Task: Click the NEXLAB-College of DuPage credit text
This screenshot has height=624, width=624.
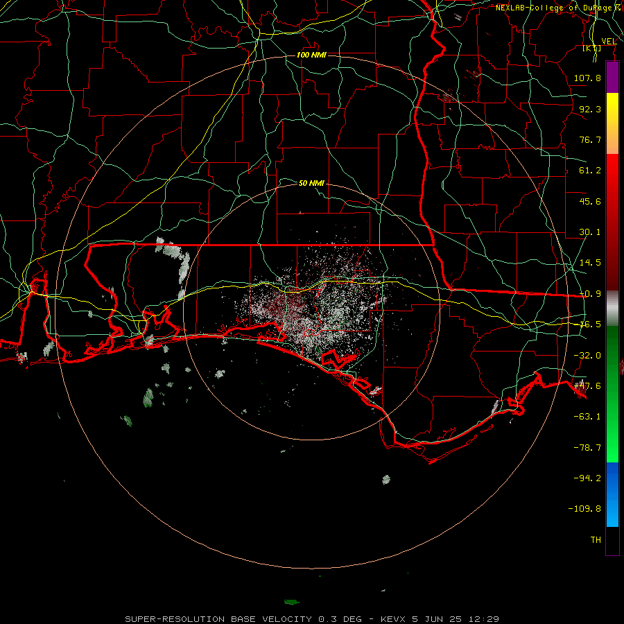Action: [x=560, y=8]
